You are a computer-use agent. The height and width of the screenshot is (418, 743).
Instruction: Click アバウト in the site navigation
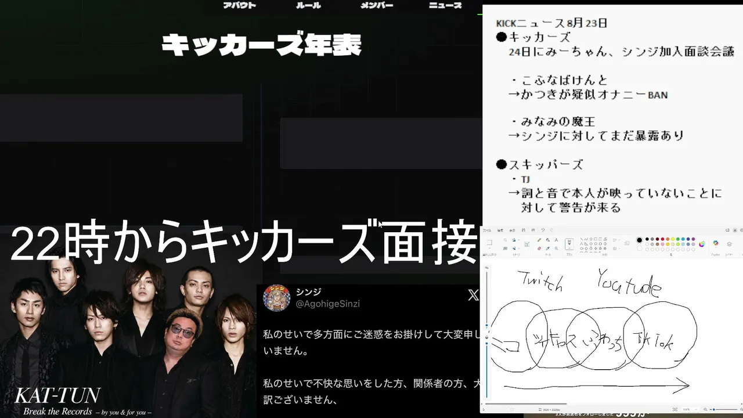(239, 5)
